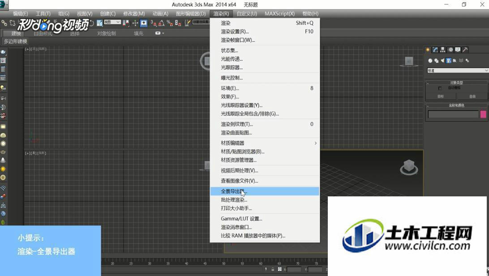Click the cone icon in left toolbar

(x=3, y=161)
